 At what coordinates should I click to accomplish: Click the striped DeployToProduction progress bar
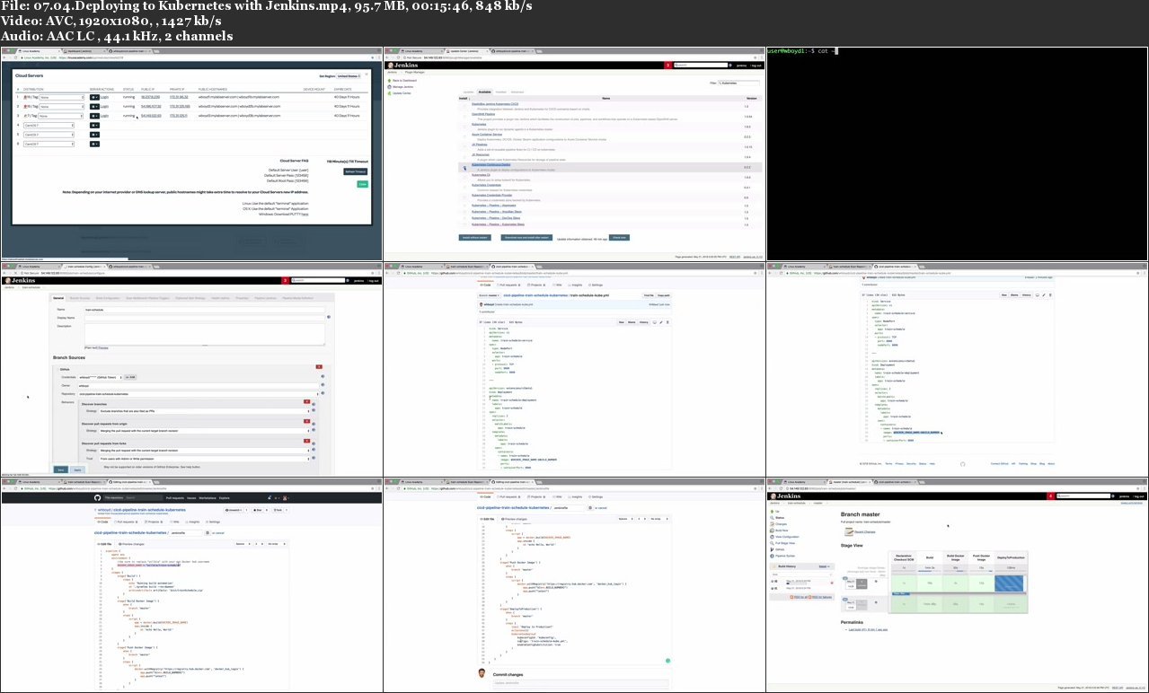coord(1009,583)
